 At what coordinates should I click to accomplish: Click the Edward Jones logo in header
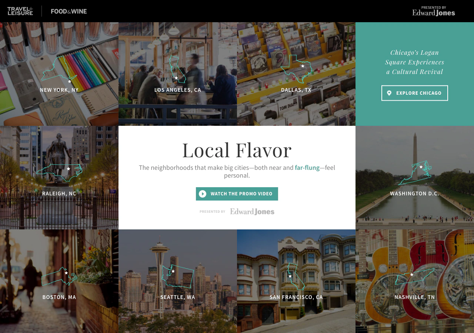434,13
